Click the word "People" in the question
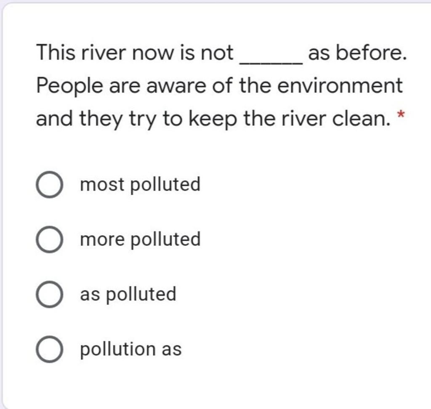The height and width of the screenshot is (409, 431). pyautogui.click(x=70, y=87)
